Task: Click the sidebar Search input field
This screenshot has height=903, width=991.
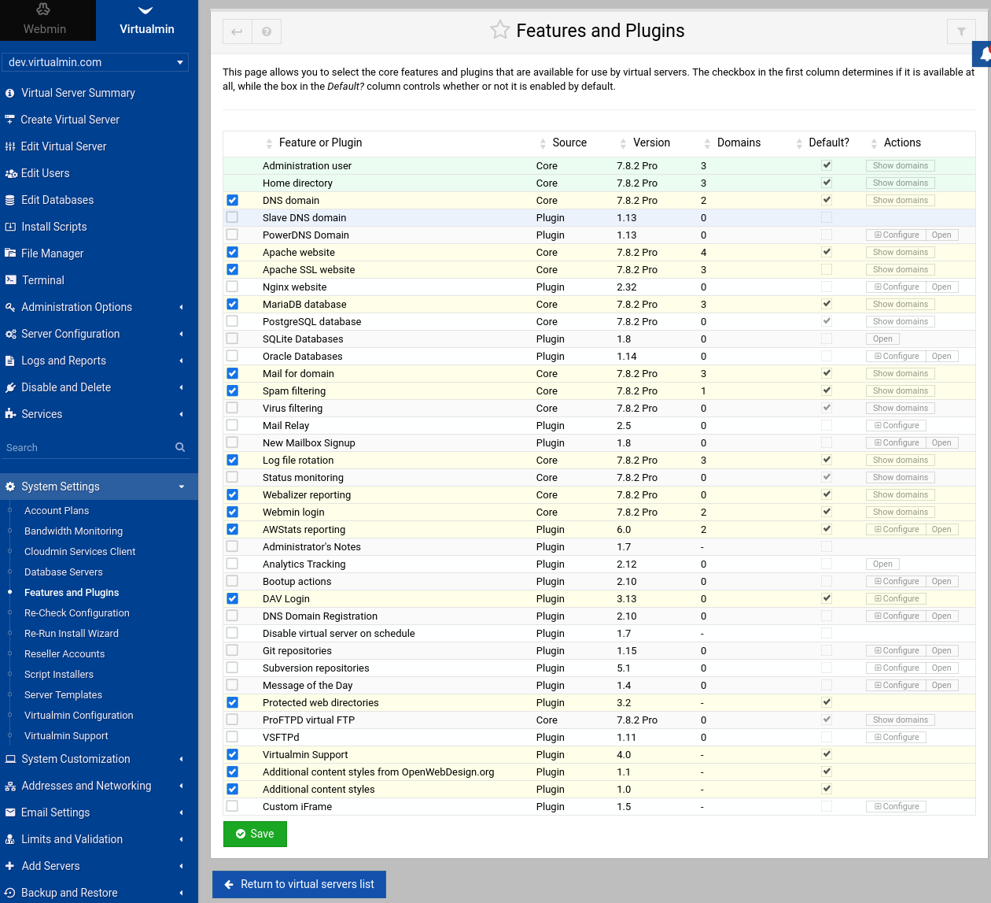Action: click(87, 447)
